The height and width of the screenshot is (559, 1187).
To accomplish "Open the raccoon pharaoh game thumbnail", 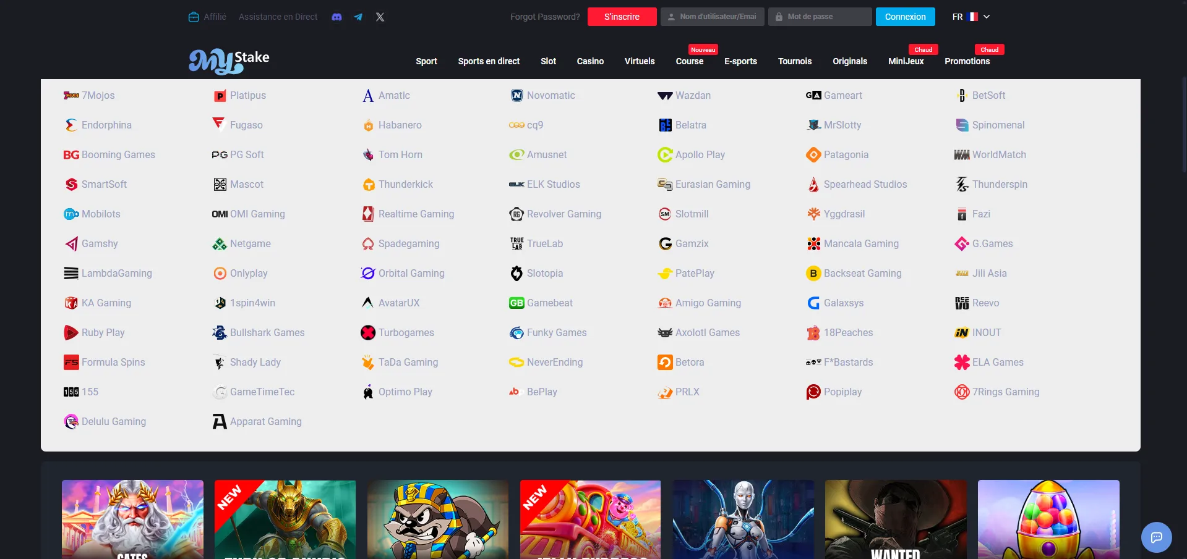I will pyautogui.click(x=438, y=519).
